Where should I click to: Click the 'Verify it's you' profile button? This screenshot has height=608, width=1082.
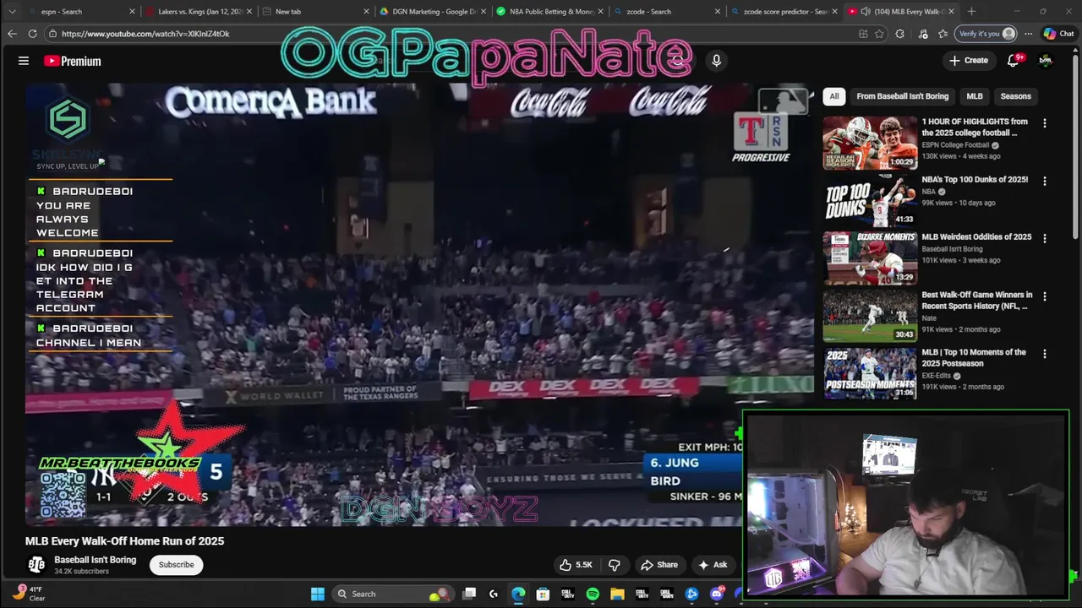984,34
